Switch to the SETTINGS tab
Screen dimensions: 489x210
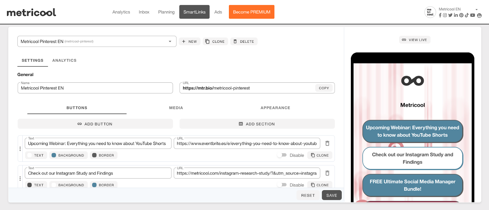(33, 60)
